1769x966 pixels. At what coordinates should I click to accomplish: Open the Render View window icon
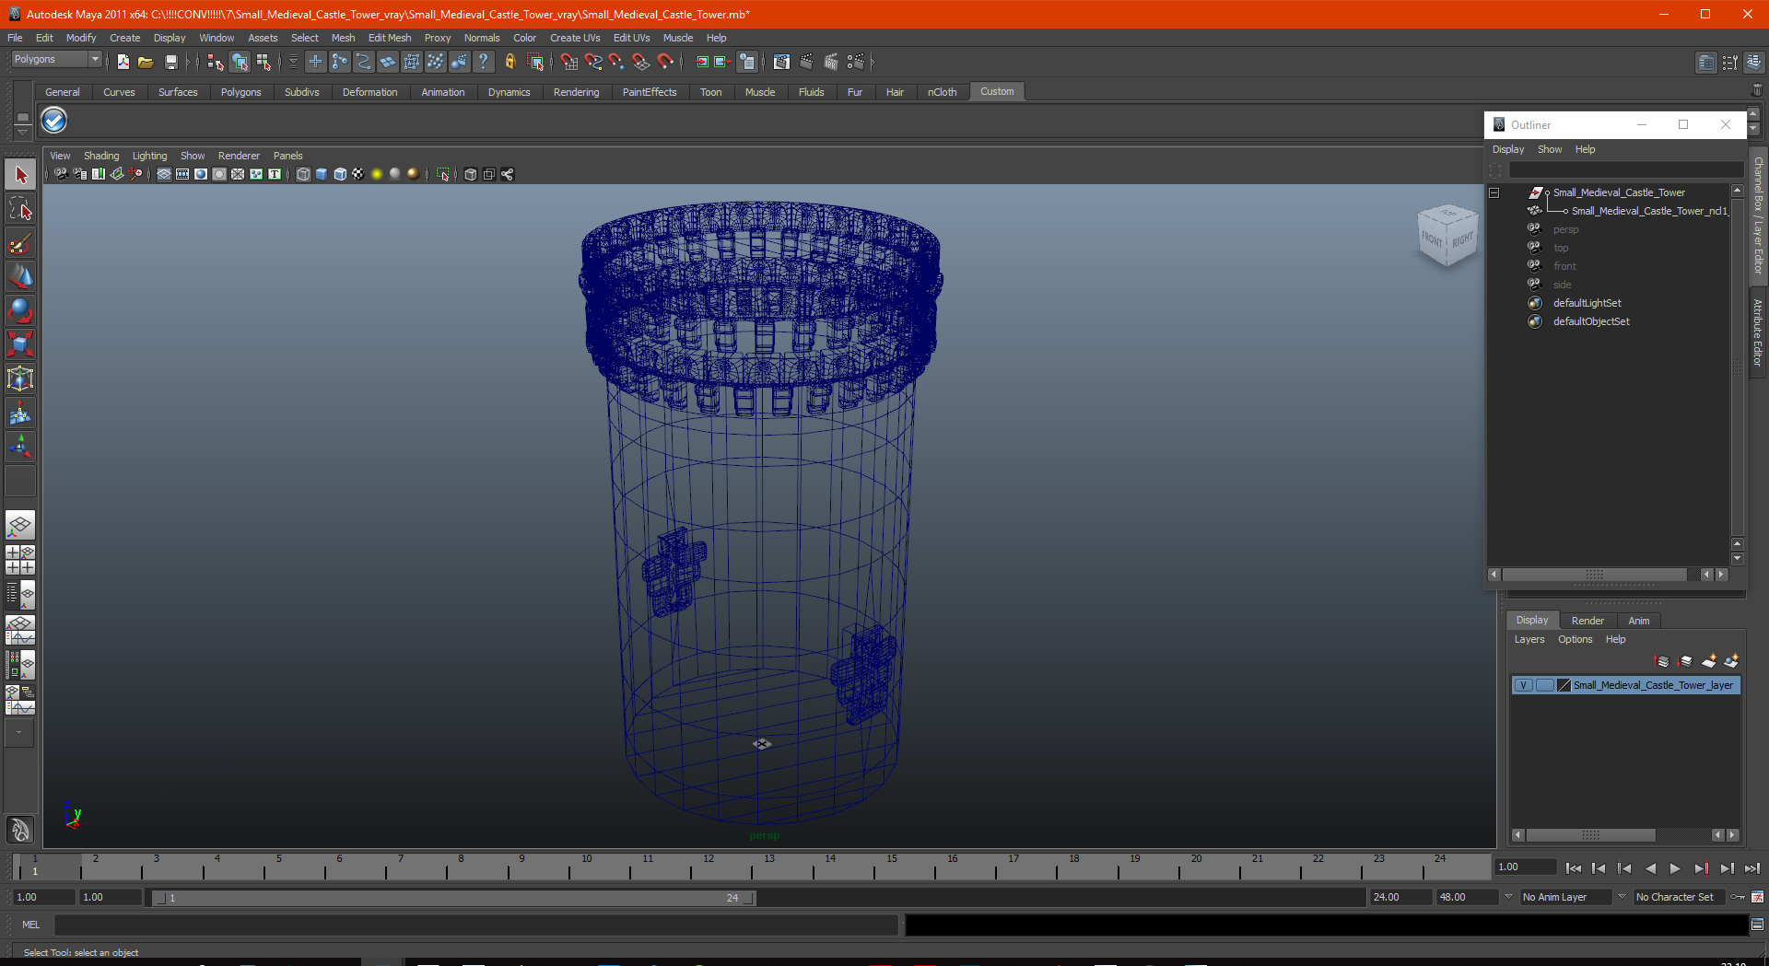[x=781, y=62]
